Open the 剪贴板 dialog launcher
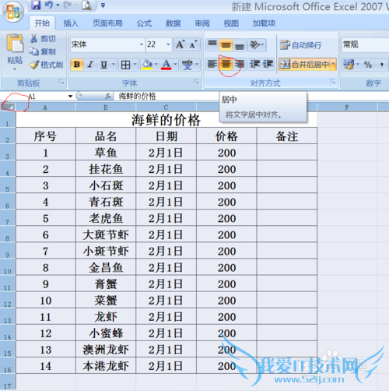The width and height of the screenshot is (389, 391). 61,82
